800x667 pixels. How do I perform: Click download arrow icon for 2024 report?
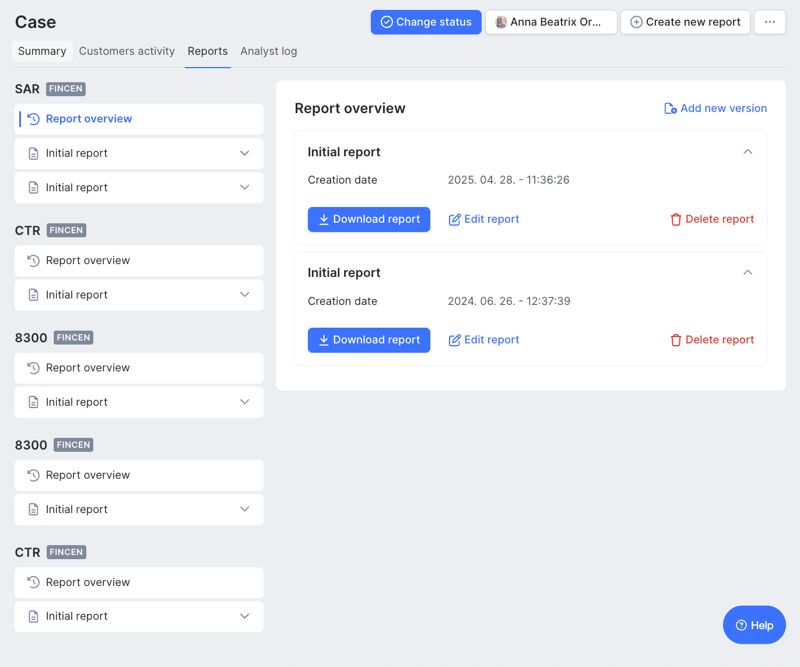click(324, 340)
